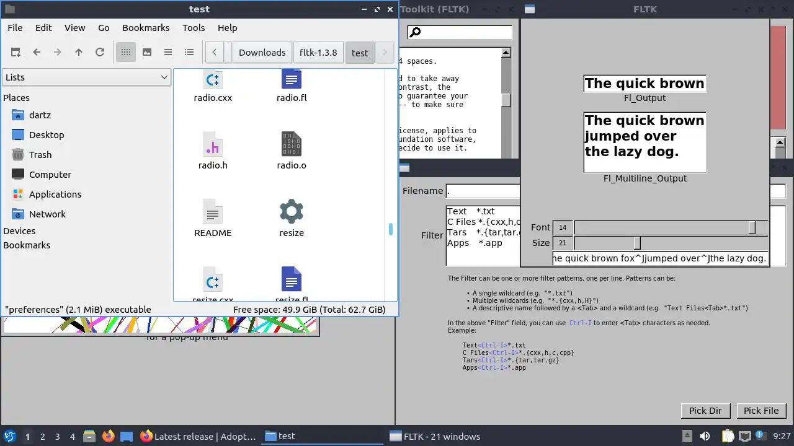Viewport: 794px width, 446px height.
Task: Open the Tools menu
Action: pyautogui.click(x=194, y=28)
